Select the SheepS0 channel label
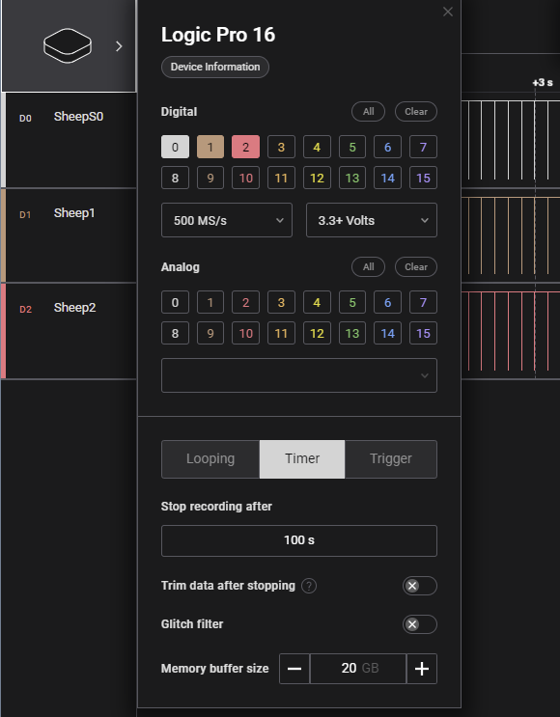The width and height of the screenshot is (560, 717). click(x=79, y=117)
